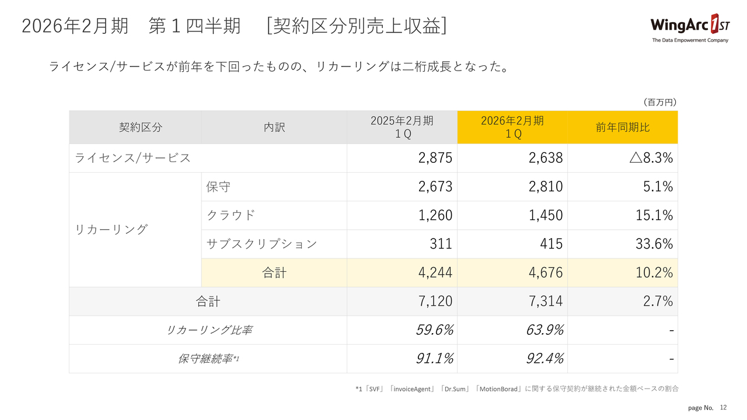Click the リカーリング比率 row label
Image resolution: width=747 pixels, height=420 pixels.
[208, 330]
